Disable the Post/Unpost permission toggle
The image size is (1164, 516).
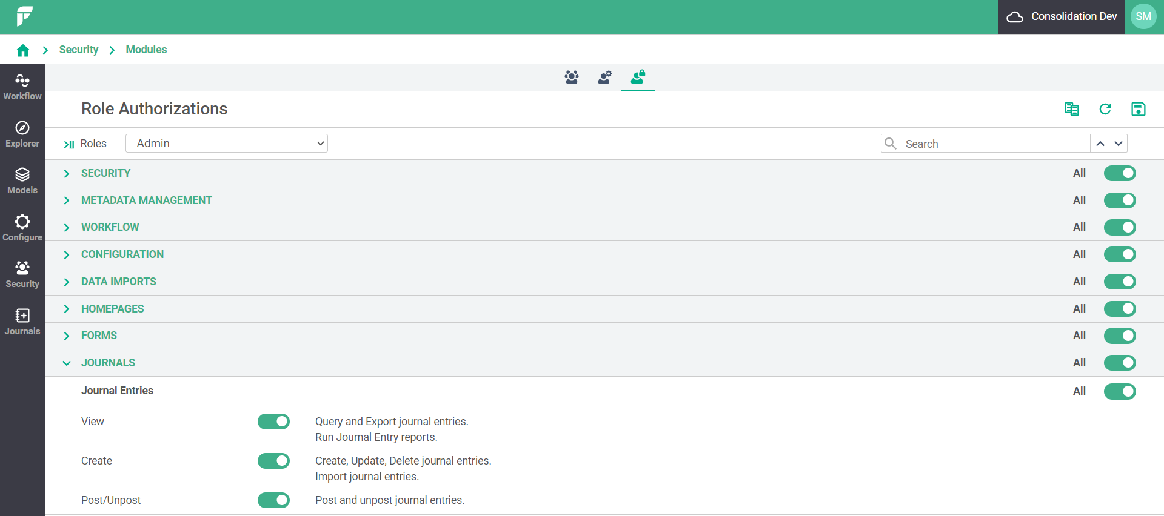(x=273, y=500)
